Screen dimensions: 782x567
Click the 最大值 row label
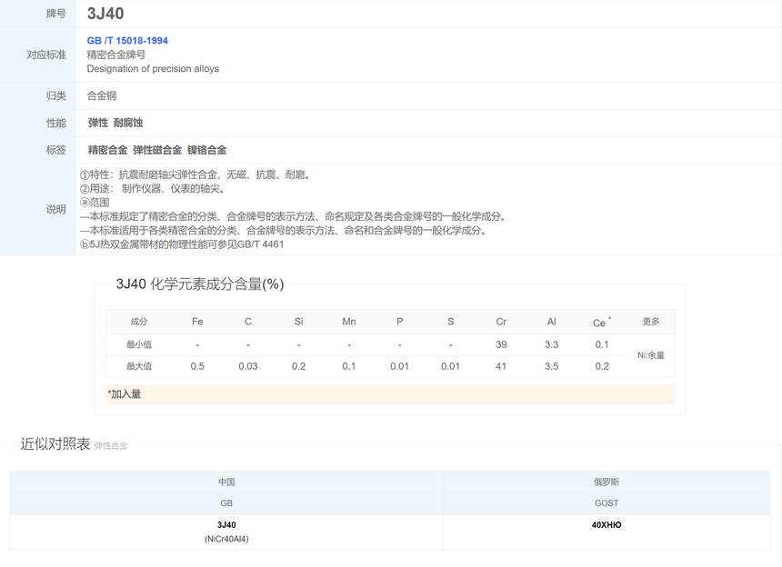coord(139,366)
